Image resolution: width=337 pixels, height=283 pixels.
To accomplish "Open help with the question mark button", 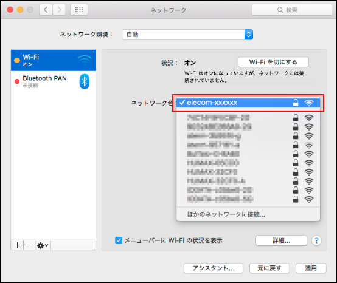I will [316, 240].
